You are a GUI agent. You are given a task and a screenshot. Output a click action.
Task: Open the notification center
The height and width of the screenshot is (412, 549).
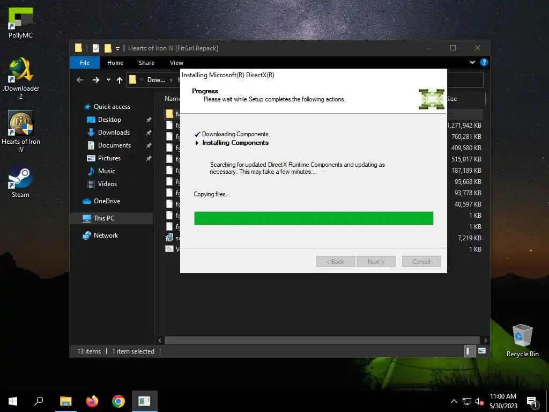532,402
